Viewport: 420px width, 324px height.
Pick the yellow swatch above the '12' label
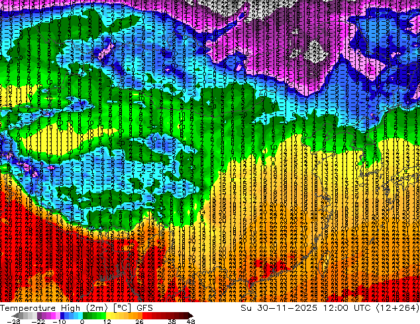click(x=108, y=315)
